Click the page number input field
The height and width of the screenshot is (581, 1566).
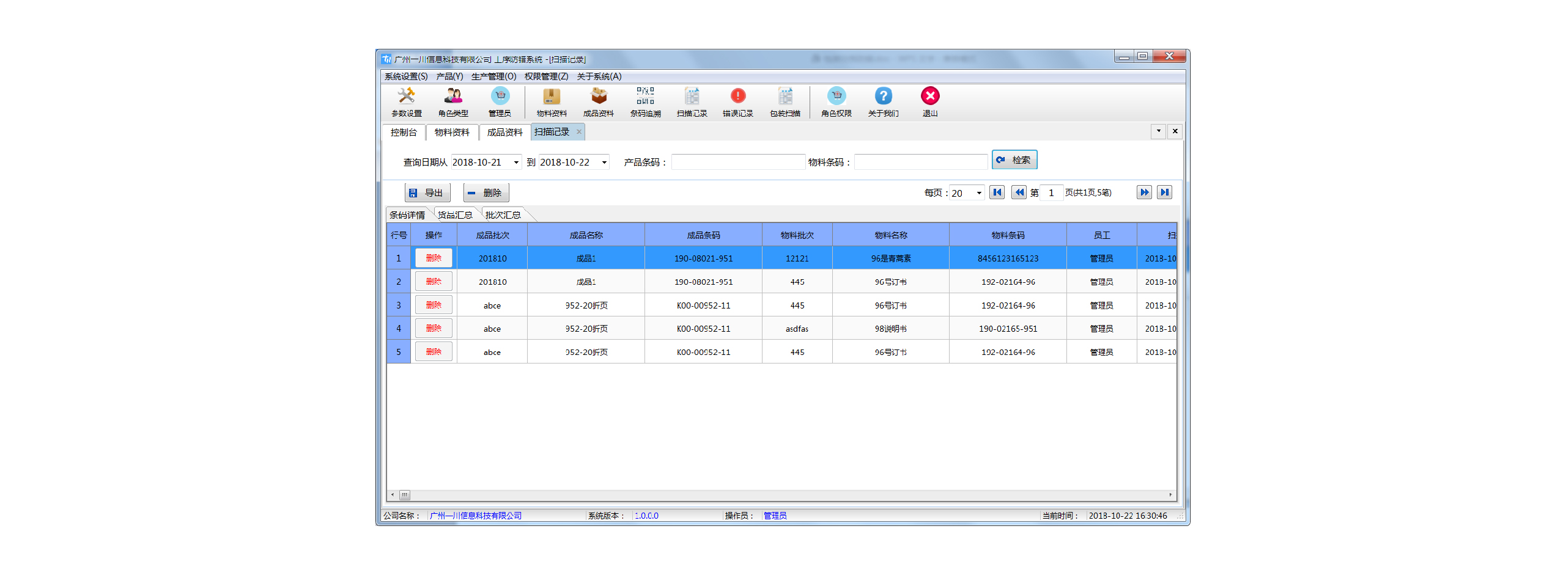(1051, 193)
